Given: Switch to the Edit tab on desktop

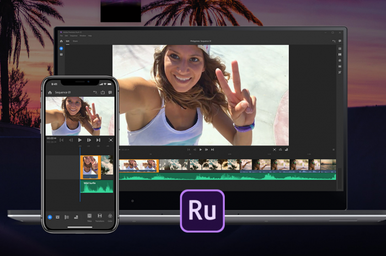Looking at the screenshot, I should pyautogui.click(x=67, y=41).
